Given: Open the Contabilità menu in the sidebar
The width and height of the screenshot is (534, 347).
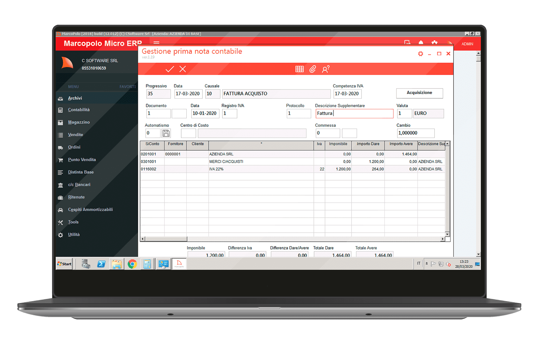Looking at the screenshot, I should [x=79, y=110].
